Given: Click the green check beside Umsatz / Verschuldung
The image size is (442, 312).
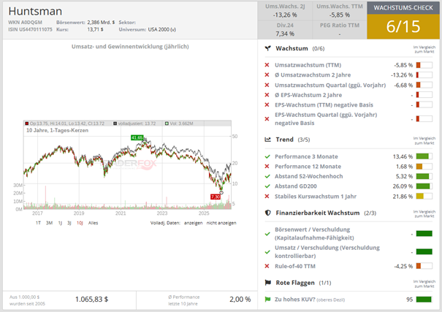Looking at the screenshot, I should [x=267, y=252].
